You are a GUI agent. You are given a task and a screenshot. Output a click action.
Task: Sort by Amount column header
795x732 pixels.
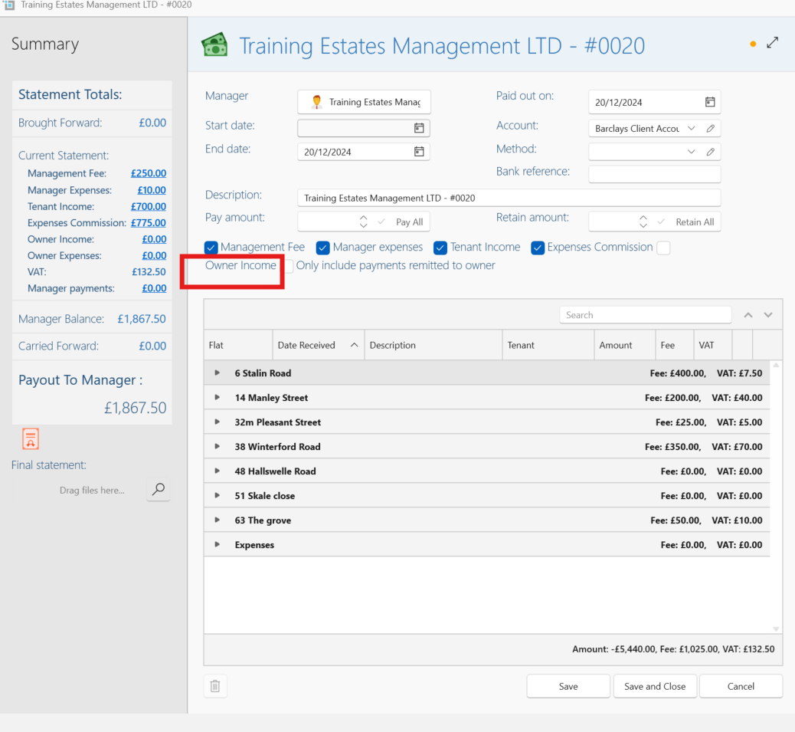click(625, 345)
